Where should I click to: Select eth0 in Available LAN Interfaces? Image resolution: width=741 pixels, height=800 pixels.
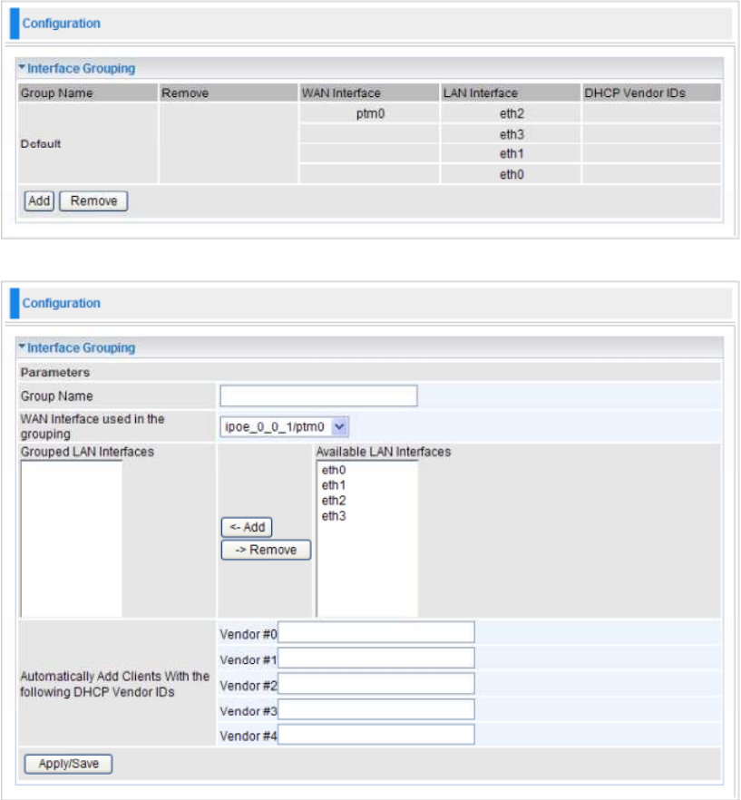pyautogui.click(x=334, y=470)
